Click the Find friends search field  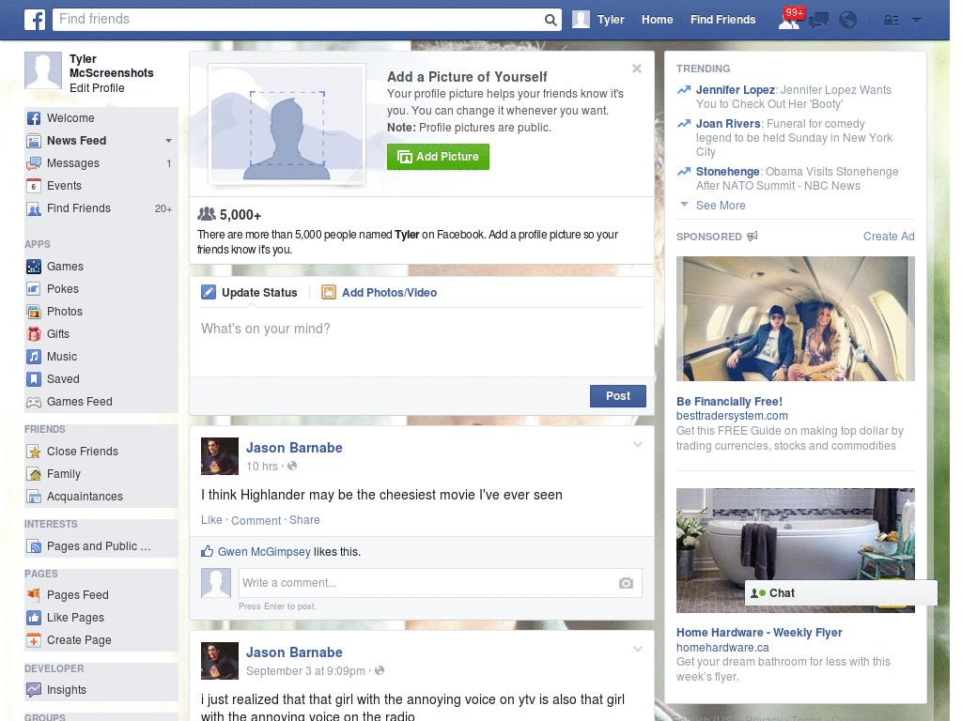tap(298, 20)
